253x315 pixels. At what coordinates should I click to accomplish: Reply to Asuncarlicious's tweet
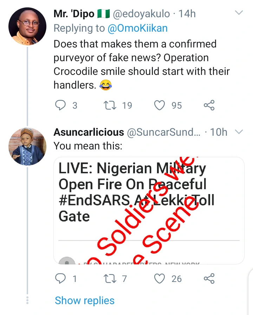click(x=61, y=279)
